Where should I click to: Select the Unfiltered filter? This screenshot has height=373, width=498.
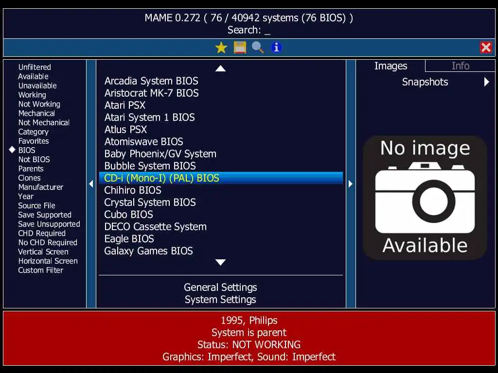point(35,67)
